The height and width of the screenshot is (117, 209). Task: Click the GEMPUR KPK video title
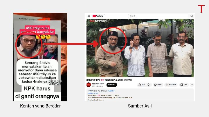coord(109,80)
